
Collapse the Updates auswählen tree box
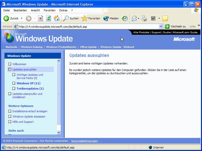pyautogui.click(x=10, y=69)
